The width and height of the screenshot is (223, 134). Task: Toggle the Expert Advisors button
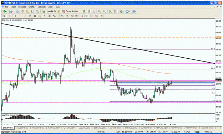coord(71,11)
